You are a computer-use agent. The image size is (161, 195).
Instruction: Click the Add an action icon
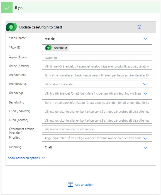coord(70,185)
